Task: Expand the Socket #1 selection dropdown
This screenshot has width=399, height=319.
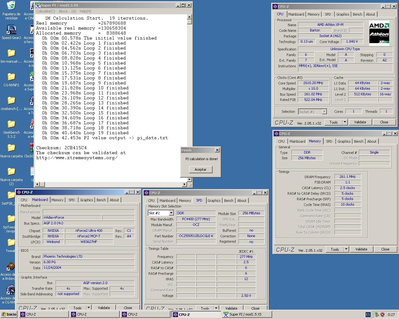Action: [x=324, y=112]
